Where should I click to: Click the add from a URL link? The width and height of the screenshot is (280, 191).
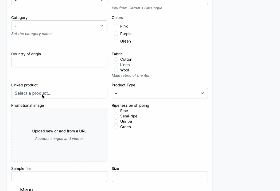tap(72, 131)
